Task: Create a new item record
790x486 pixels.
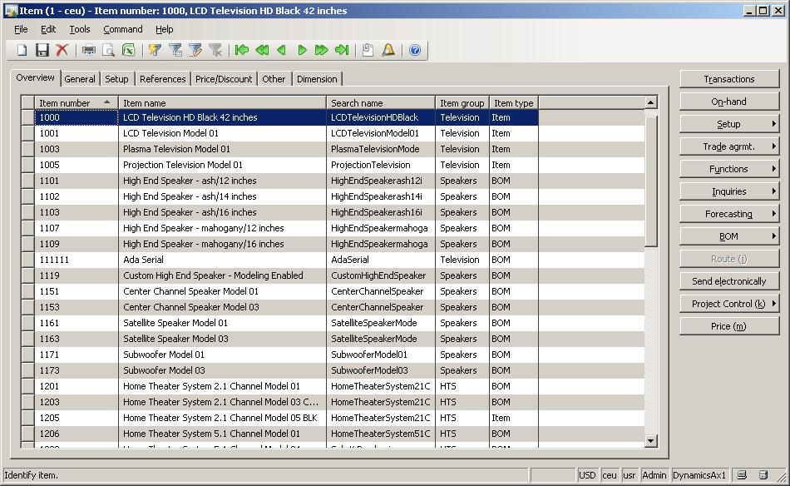Action: pyautogui.click(x=21, y=49)
